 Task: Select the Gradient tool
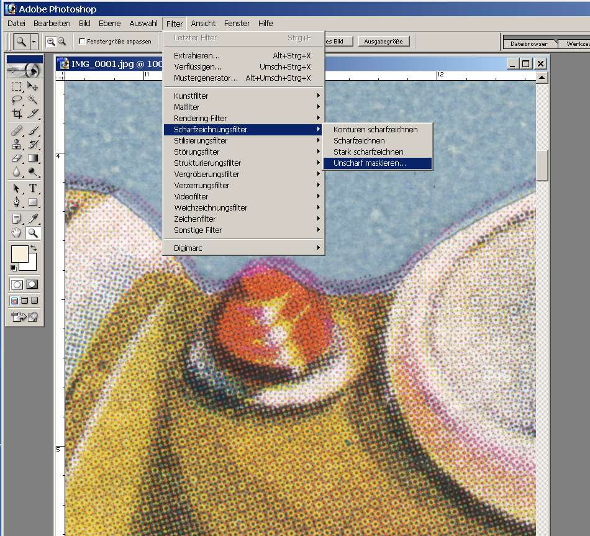pyautogui.click(x=33, y=158)
